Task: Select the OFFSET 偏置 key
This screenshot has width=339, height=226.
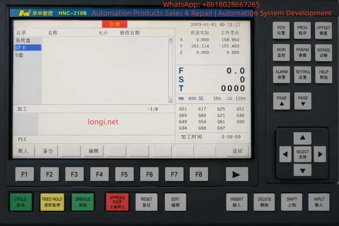Action: (x=323, y=31)
